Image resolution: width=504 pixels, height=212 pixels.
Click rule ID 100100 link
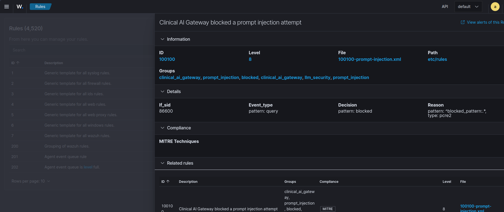pos(167,59)
